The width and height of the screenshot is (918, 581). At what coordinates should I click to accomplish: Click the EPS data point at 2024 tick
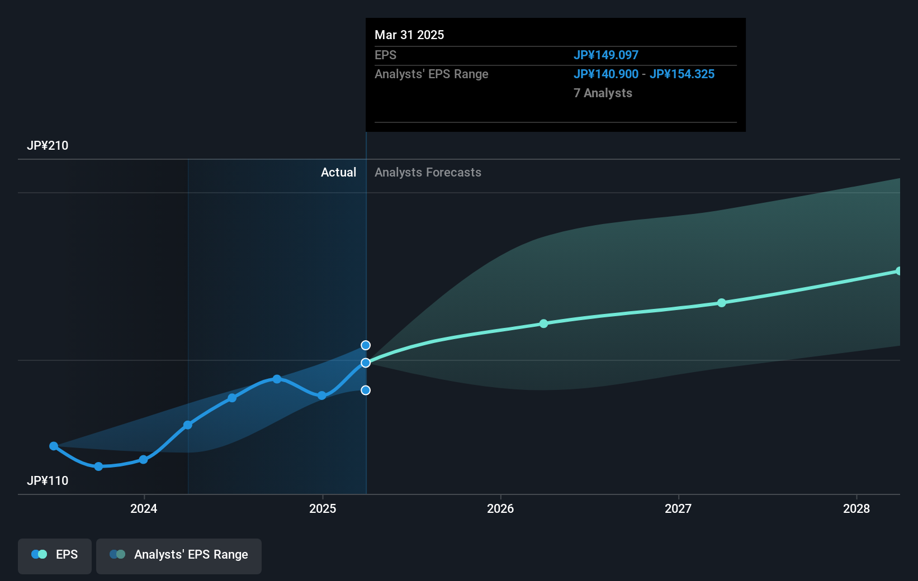click(x=143, y=459)
